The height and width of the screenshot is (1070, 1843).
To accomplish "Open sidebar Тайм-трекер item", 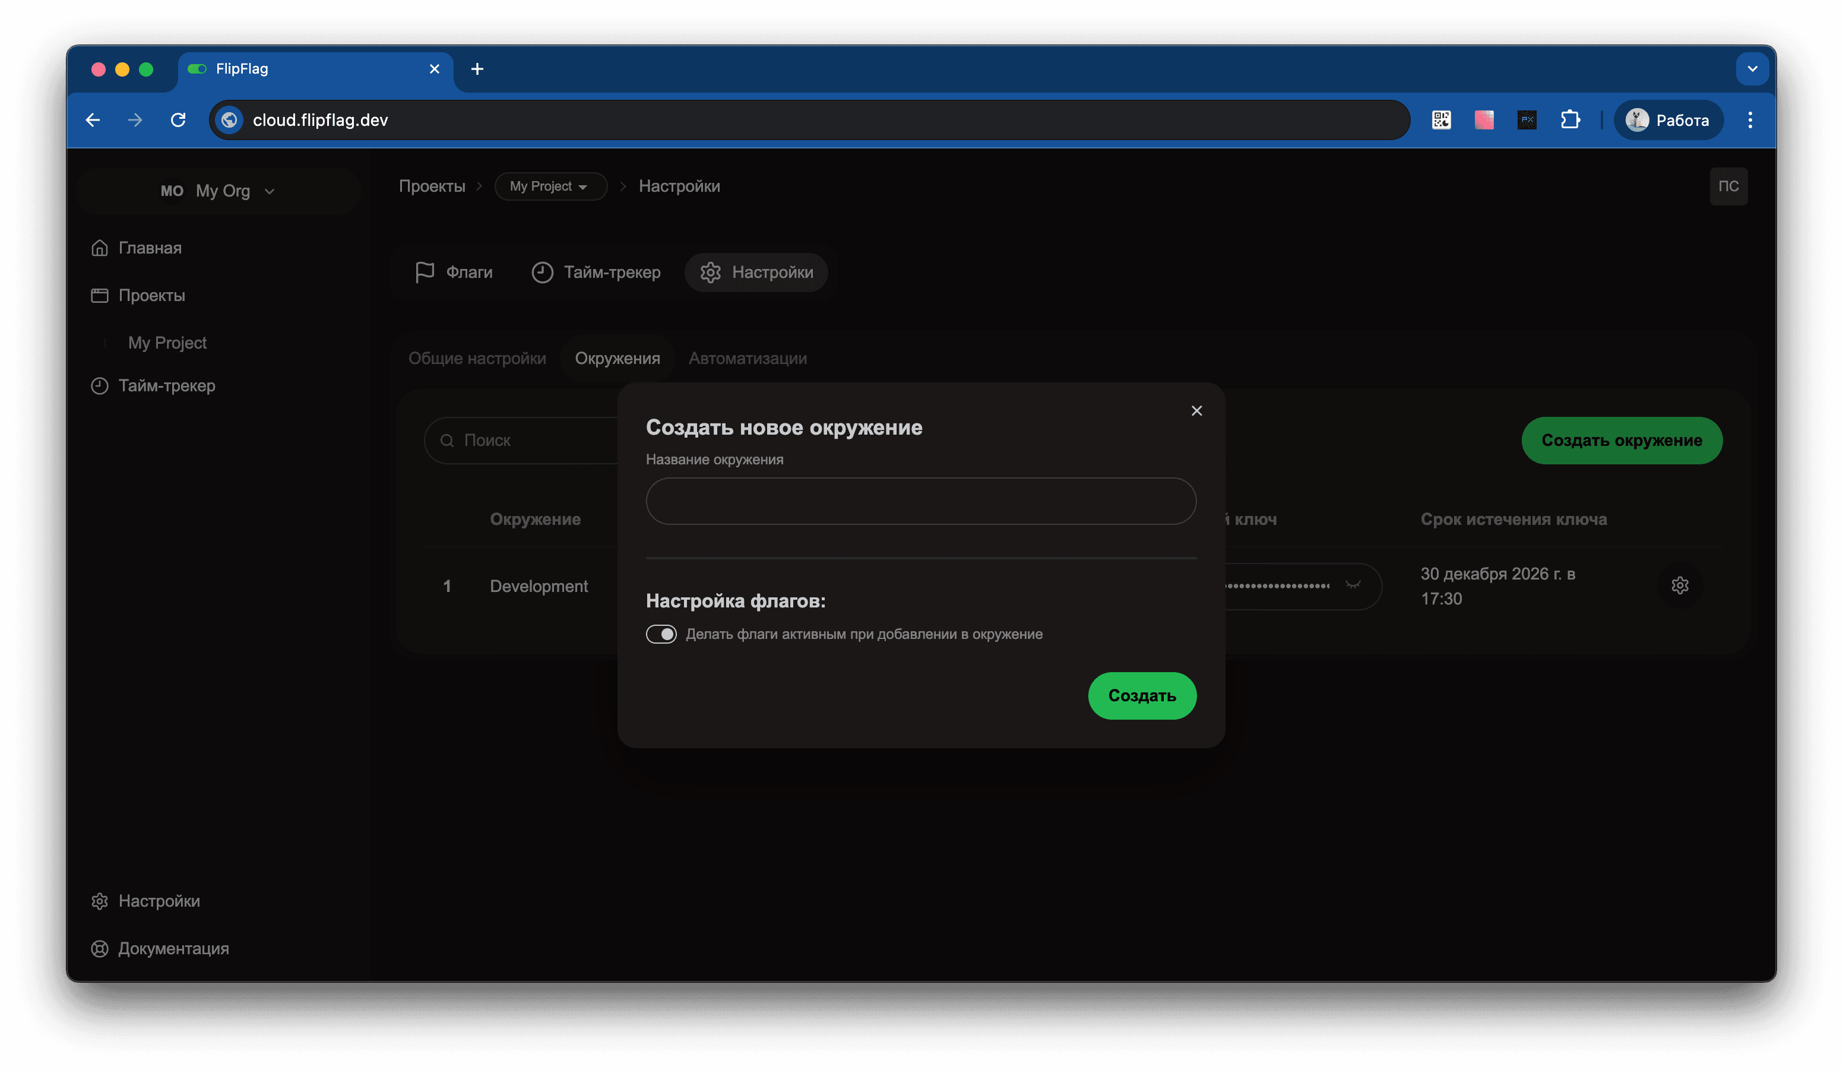I will (167, 385).
